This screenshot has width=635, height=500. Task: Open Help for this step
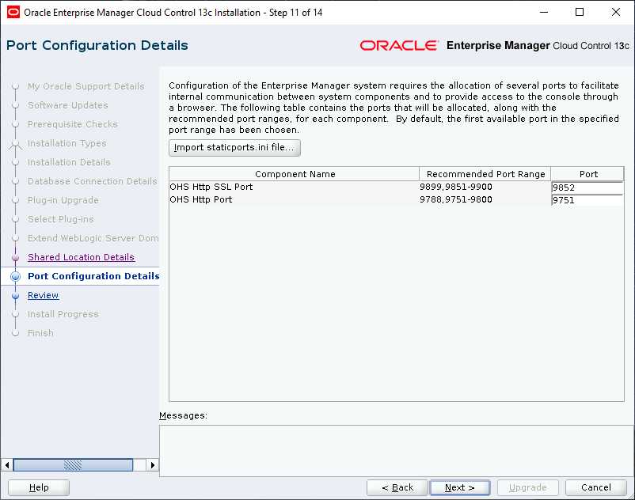click(39, 487)
